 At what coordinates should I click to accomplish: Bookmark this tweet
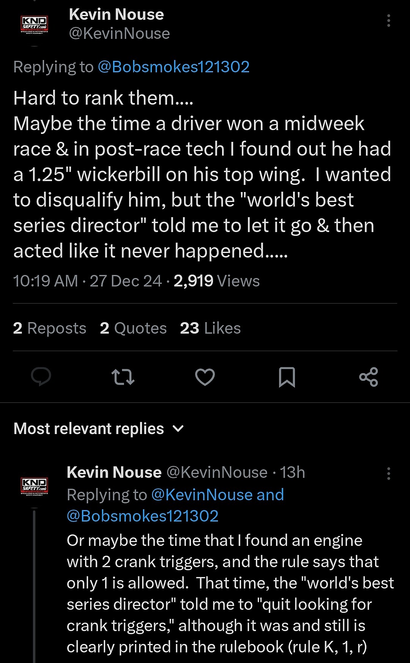click(x=287, y=377)
